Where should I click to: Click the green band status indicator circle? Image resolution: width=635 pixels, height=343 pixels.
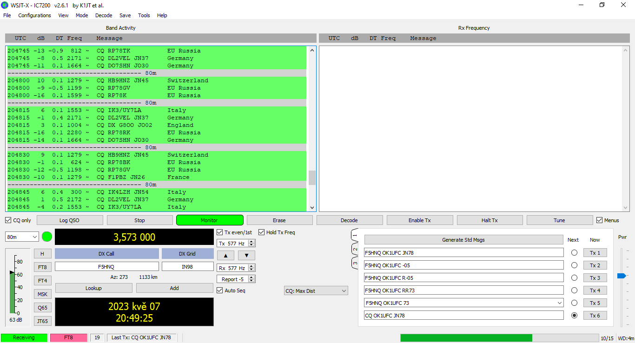click(x=47, y=237)
